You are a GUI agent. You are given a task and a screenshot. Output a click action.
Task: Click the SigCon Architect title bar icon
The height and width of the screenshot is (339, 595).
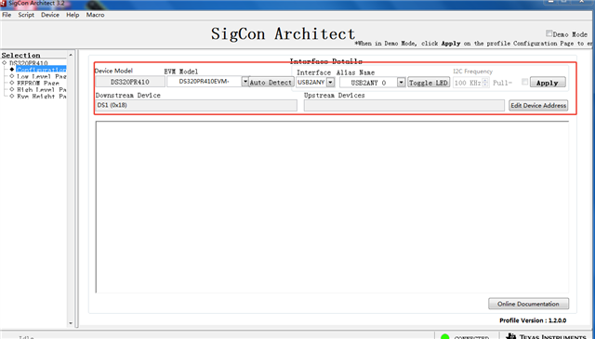(x=3, y=4)
